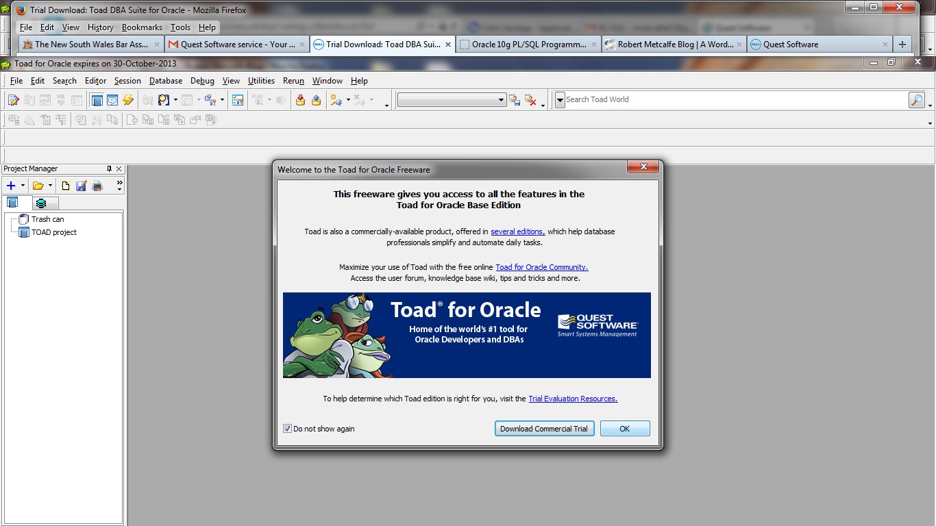Image resolution: width=936 pixels, height=526 pixels.
Task: Pin the Project Manager panel
Action: [x=109, y=168]
